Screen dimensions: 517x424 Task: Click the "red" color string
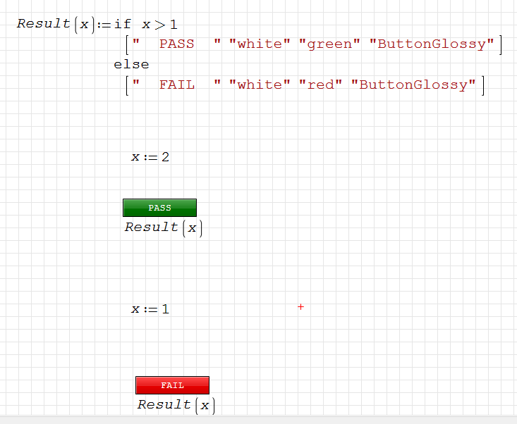point(324,85)
